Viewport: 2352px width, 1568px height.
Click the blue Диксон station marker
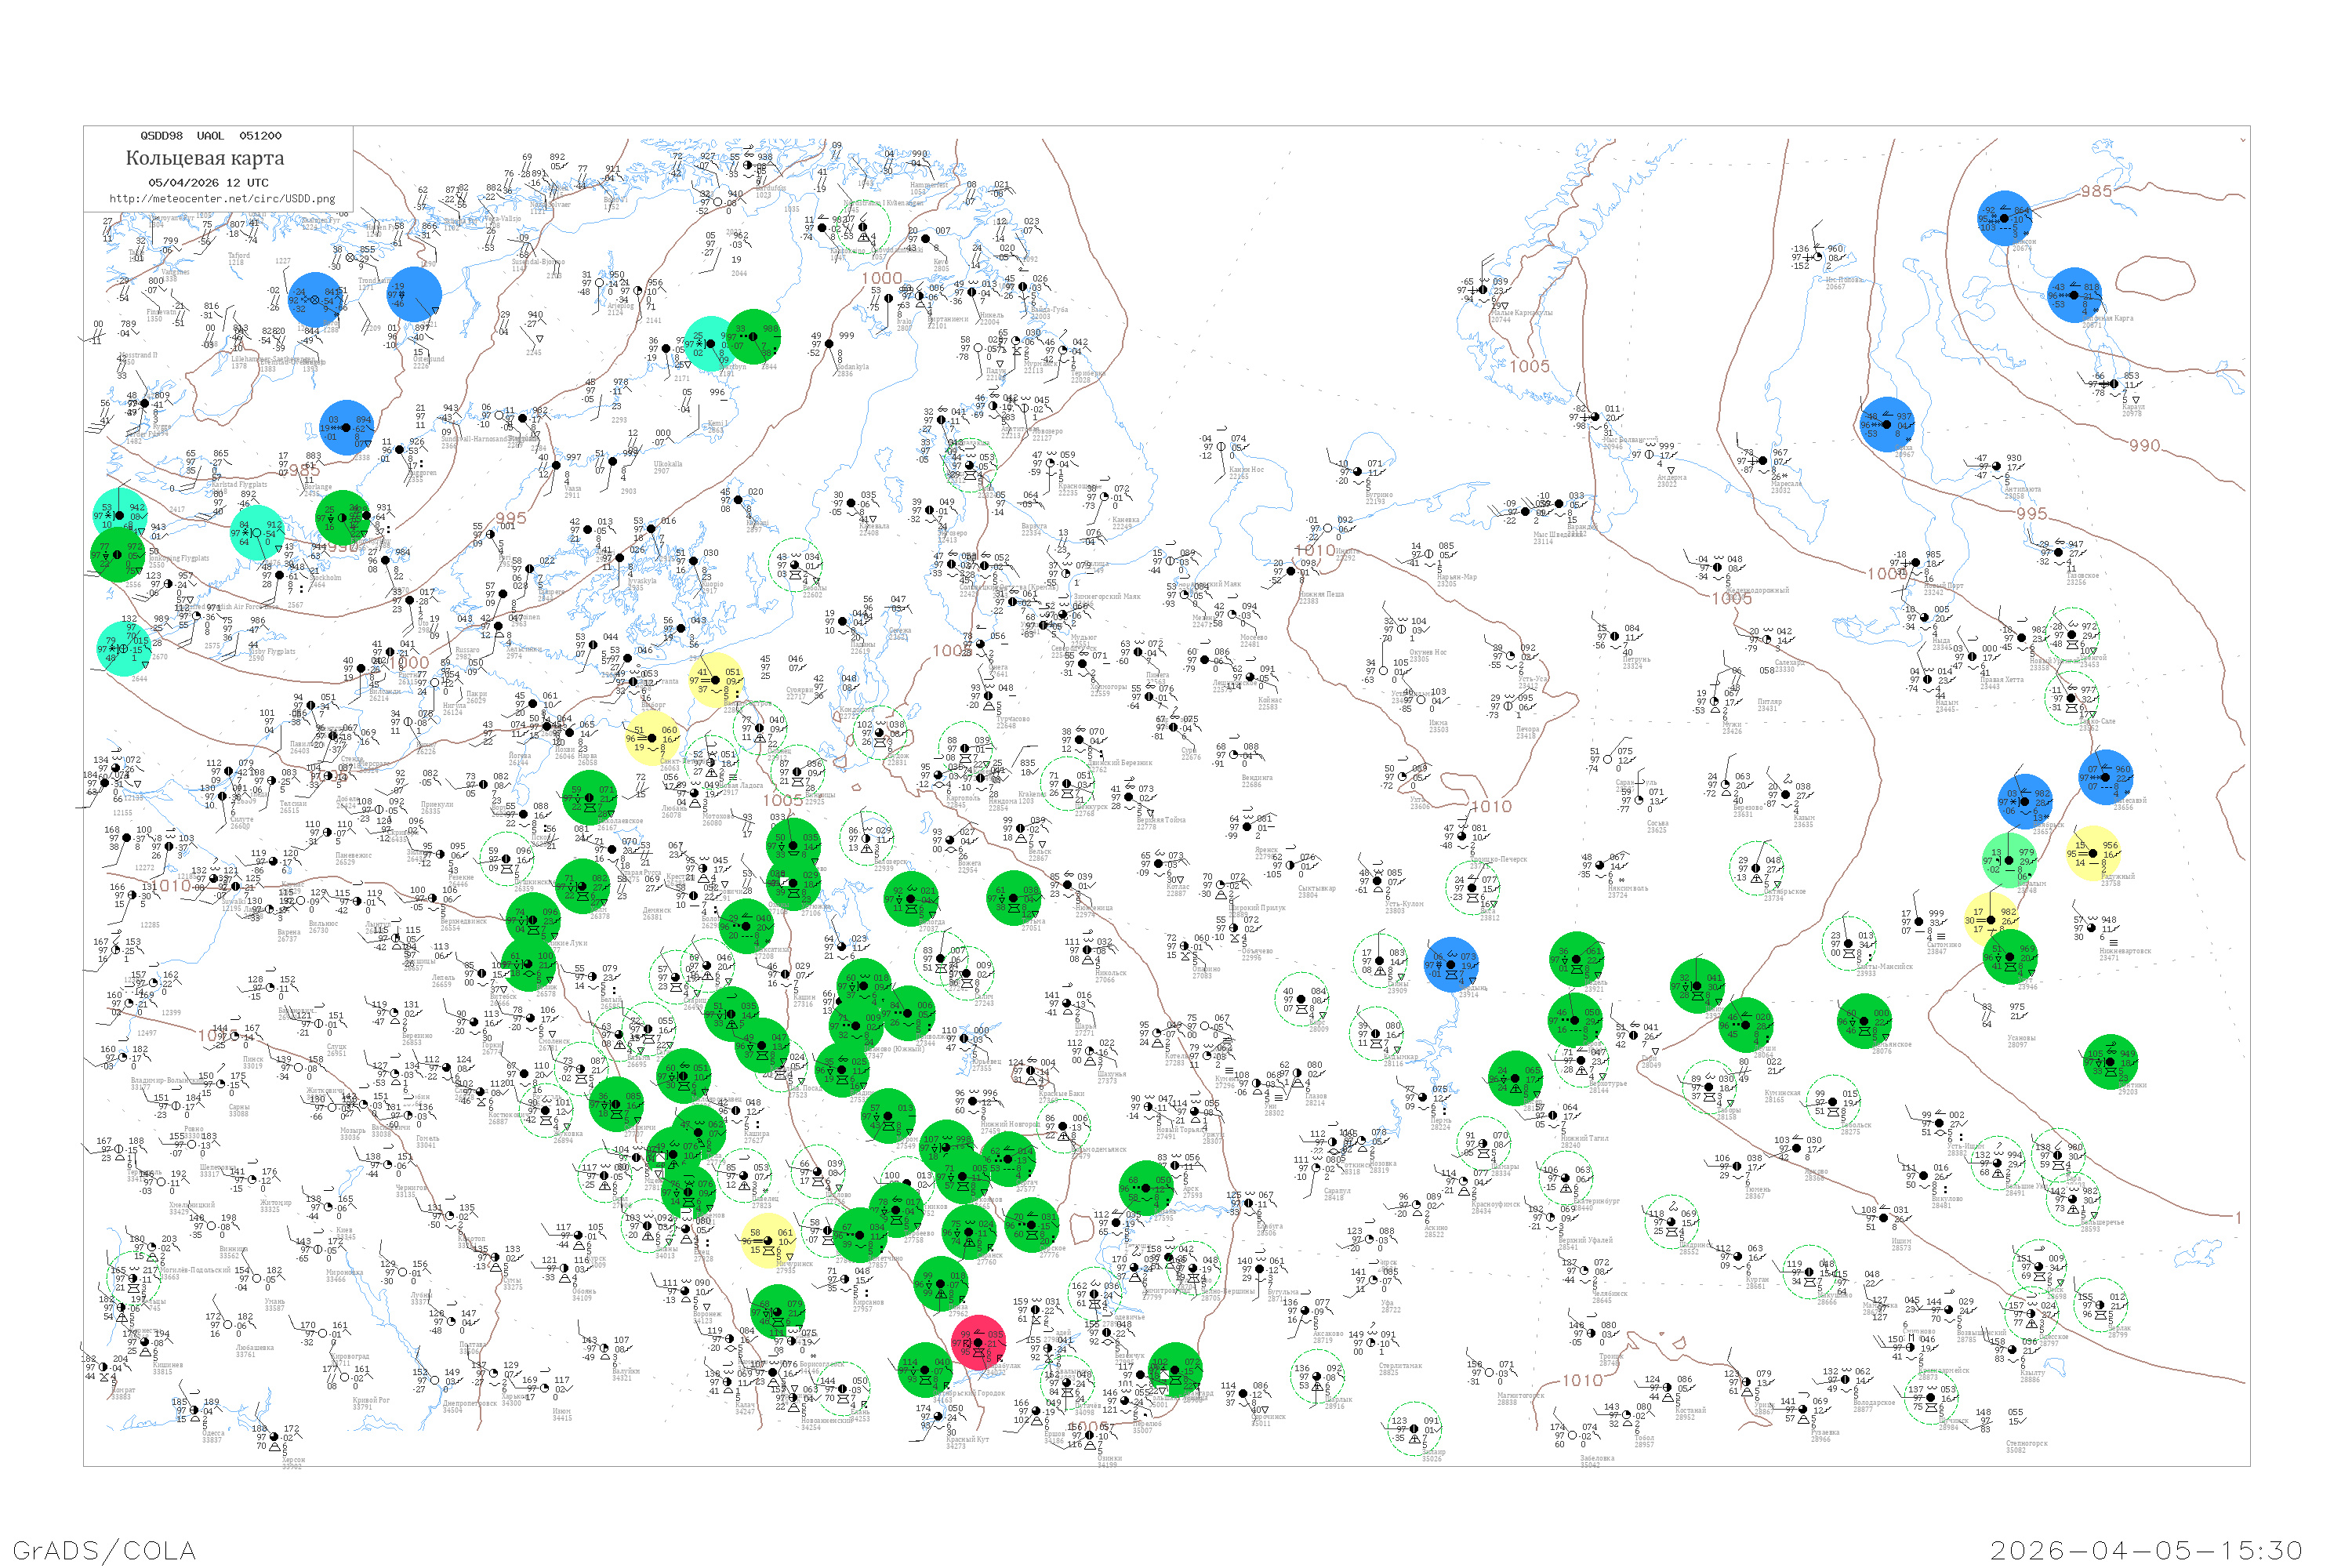(x=2005, y=218)
